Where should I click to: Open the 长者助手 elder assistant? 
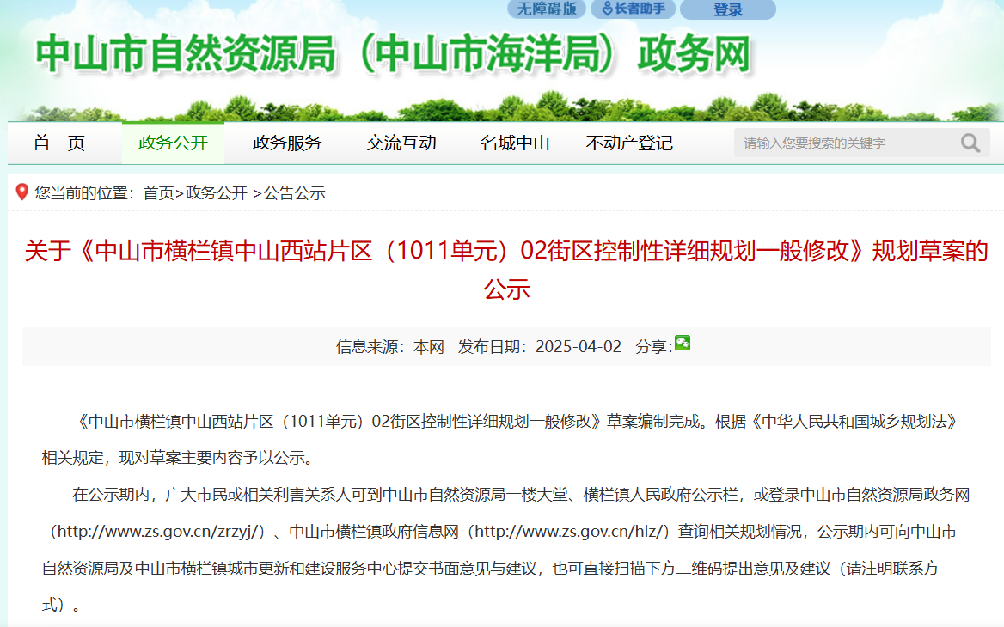633,9
